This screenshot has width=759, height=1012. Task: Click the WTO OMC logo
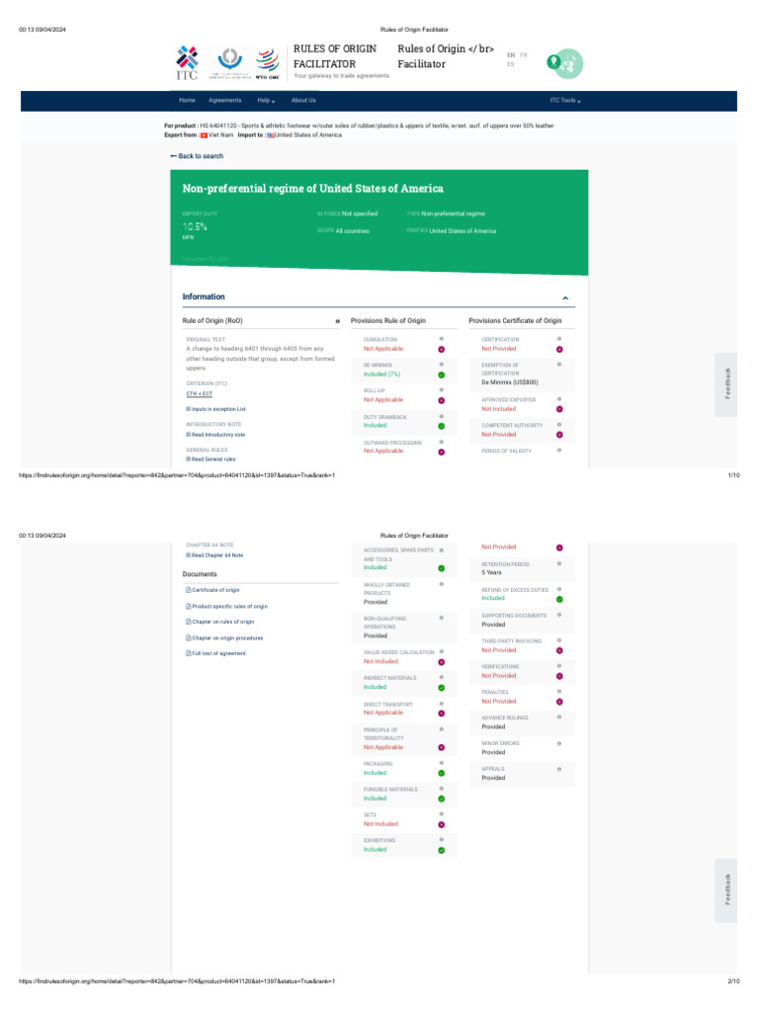coord(266,62)
